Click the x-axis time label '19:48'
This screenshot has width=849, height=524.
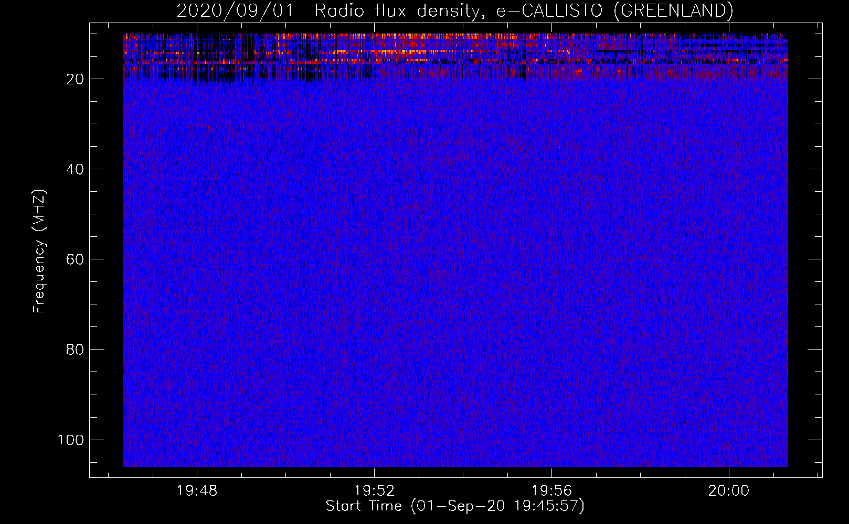(x=197, y=491)
